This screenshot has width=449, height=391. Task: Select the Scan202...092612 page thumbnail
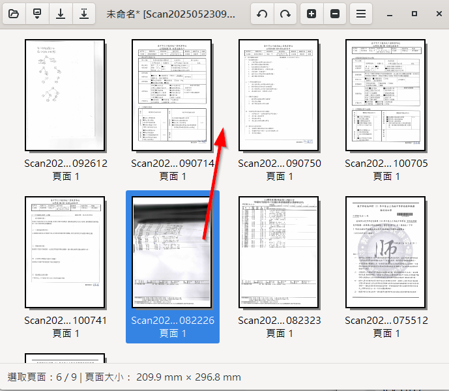point(65,95)
